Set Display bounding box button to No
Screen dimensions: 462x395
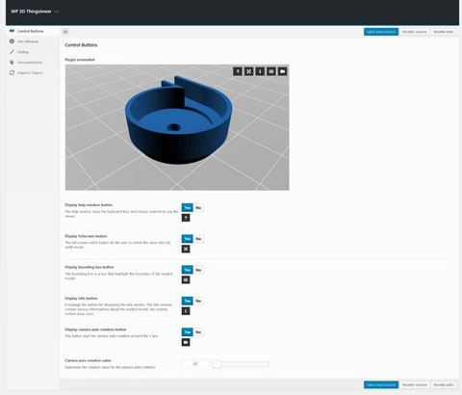click(198, 270)
